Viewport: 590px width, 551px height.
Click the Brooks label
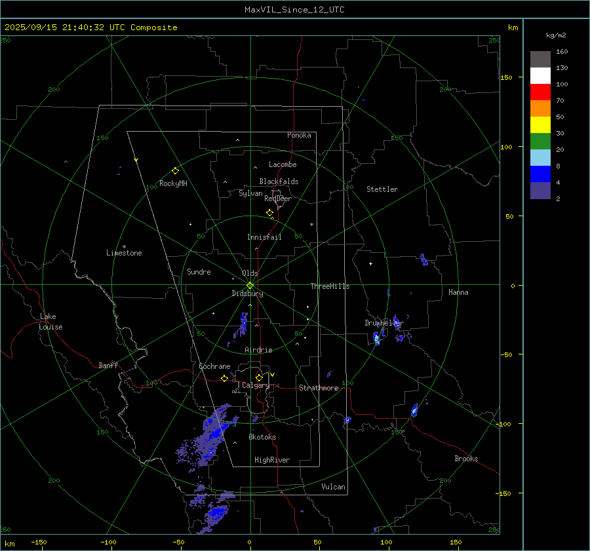point(466,459)
